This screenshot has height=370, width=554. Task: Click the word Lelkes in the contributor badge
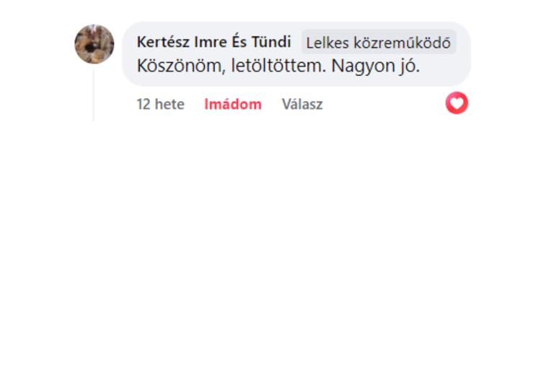[327, 43]
